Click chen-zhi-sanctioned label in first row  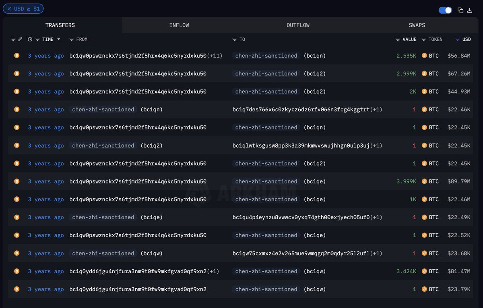point(266,56)
